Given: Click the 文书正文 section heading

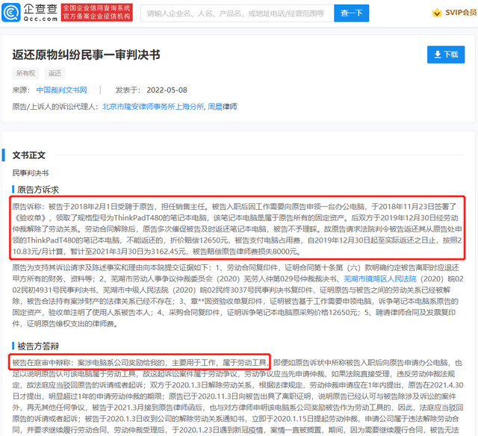Looking at the screenshot, I should [29, 155].
